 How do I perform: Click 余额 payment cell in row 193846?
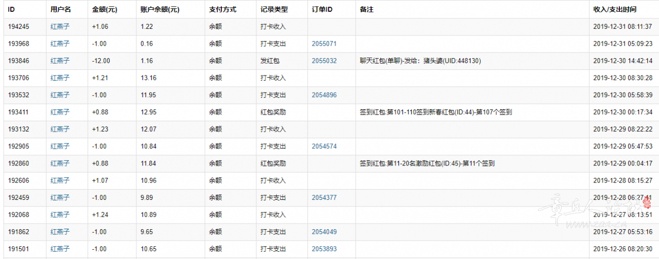(x=230, y=61)
